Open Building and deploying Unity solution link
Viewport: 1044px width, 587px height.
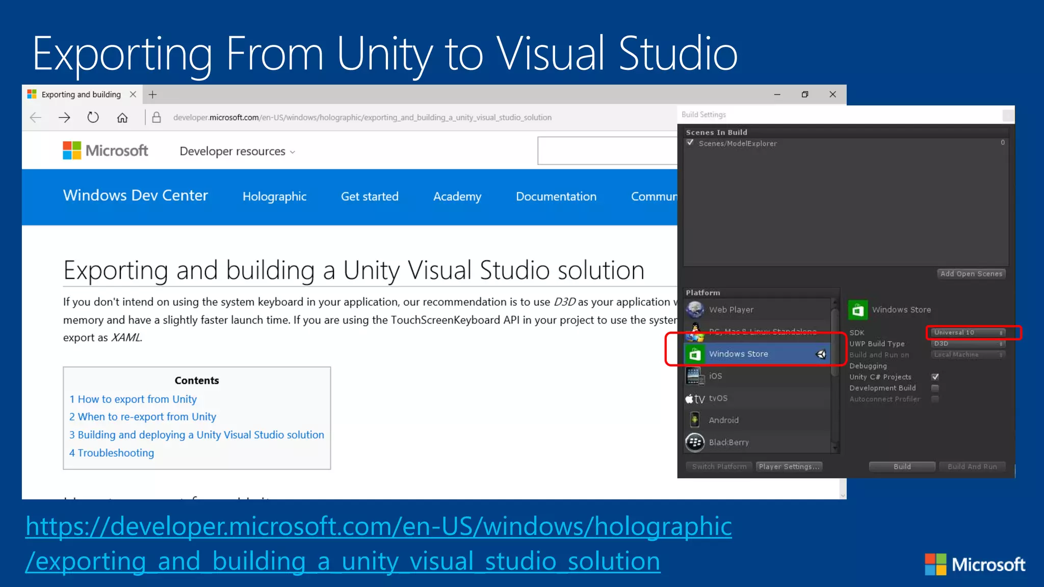197,435
